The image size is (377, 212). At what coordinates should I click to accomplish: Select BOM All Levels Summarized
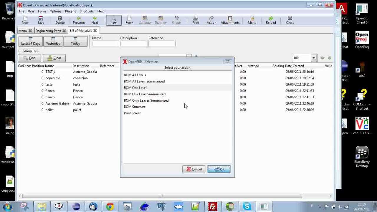click(x=144, y=81)
